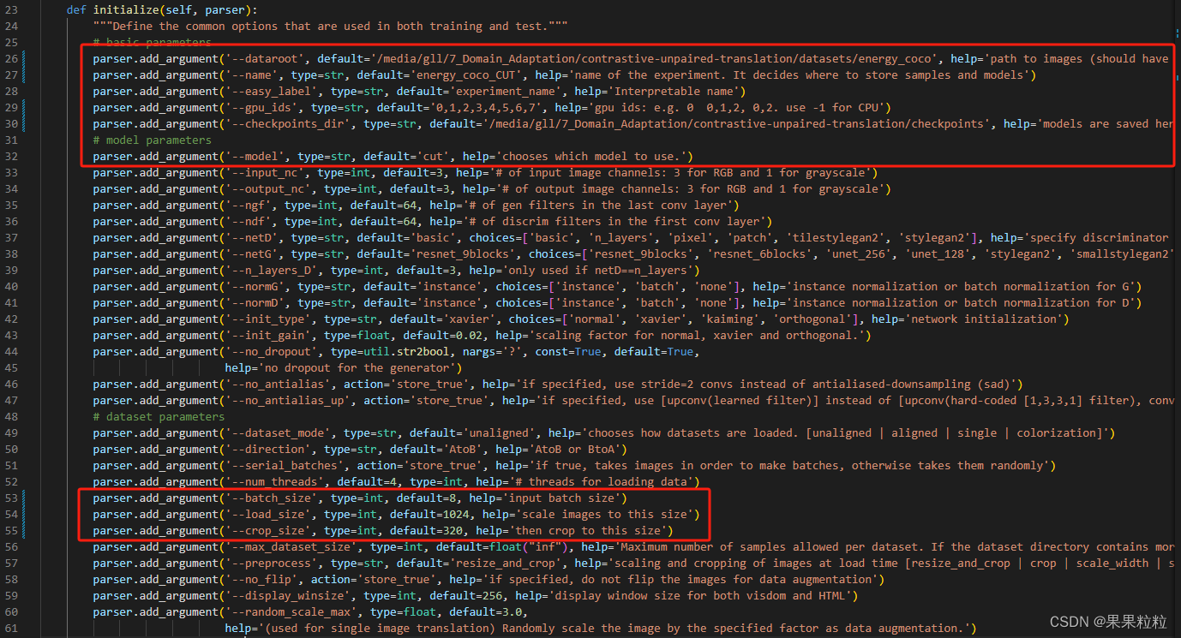The image size is (1181, 638).
Task: Click the '--no_antialias_up' argument string
Action: point(288,401)
